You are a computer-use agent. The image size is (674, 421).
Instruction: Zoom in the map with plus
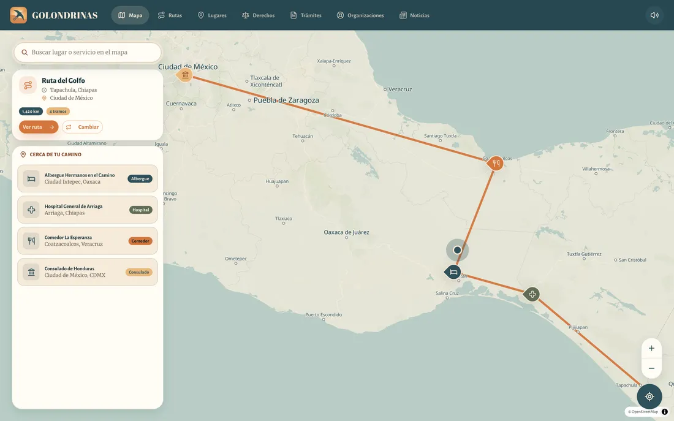click(x=652, y=348)
